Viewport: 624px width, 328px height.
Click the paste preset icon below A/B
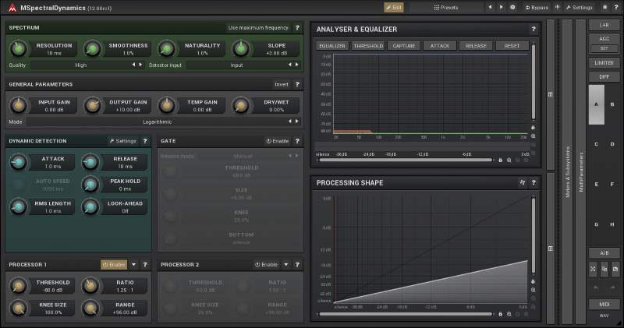tap(615, 269)
